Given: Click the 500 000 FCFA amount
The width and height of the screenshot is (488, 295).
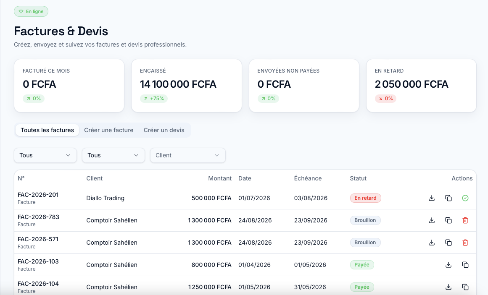Looking at the screenshot, I should (211, 198).
